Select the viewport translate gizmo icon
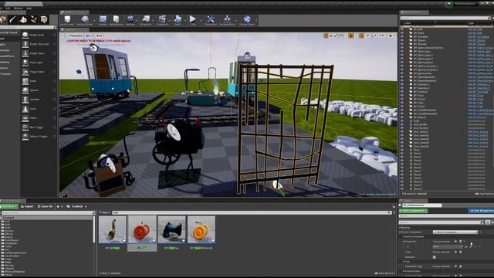The height and width of the screenshot is (278, 494). [x=326, y=36]
